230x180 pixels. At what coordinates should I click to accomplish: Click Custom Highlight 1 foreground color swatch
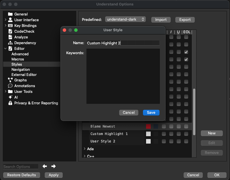point(148,134)
